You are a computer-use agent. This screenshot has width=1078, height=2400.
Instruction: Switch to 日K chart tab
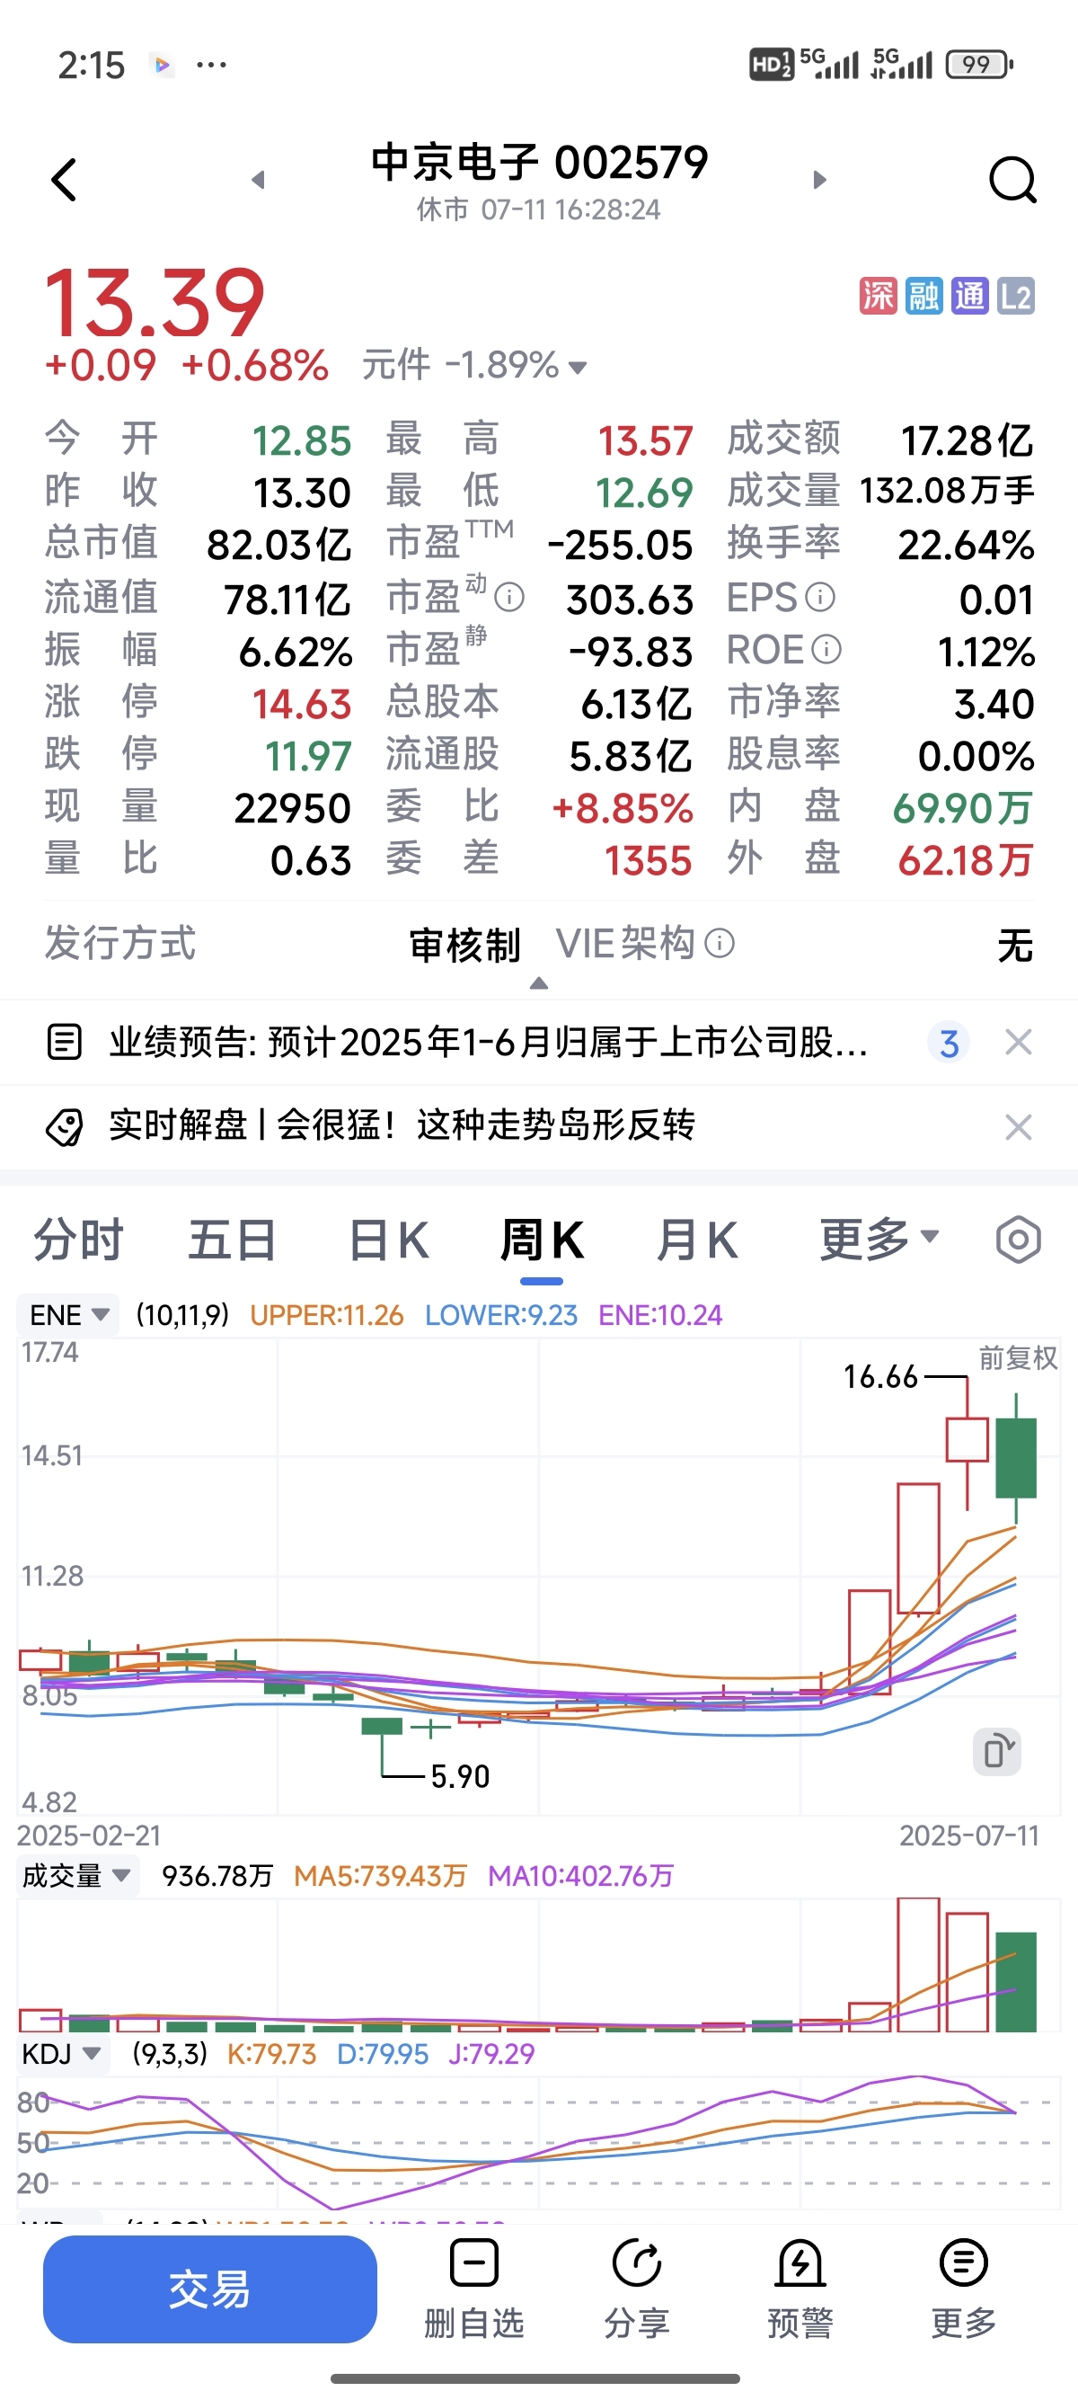pos(389,1240)
